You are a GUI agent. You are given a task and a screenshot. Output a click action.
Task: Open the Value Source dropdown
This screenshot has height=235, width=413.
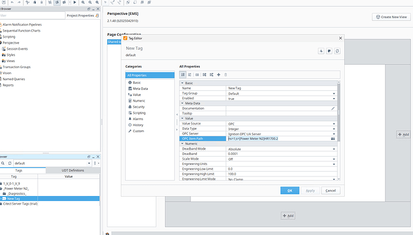(x=334, y=124)
